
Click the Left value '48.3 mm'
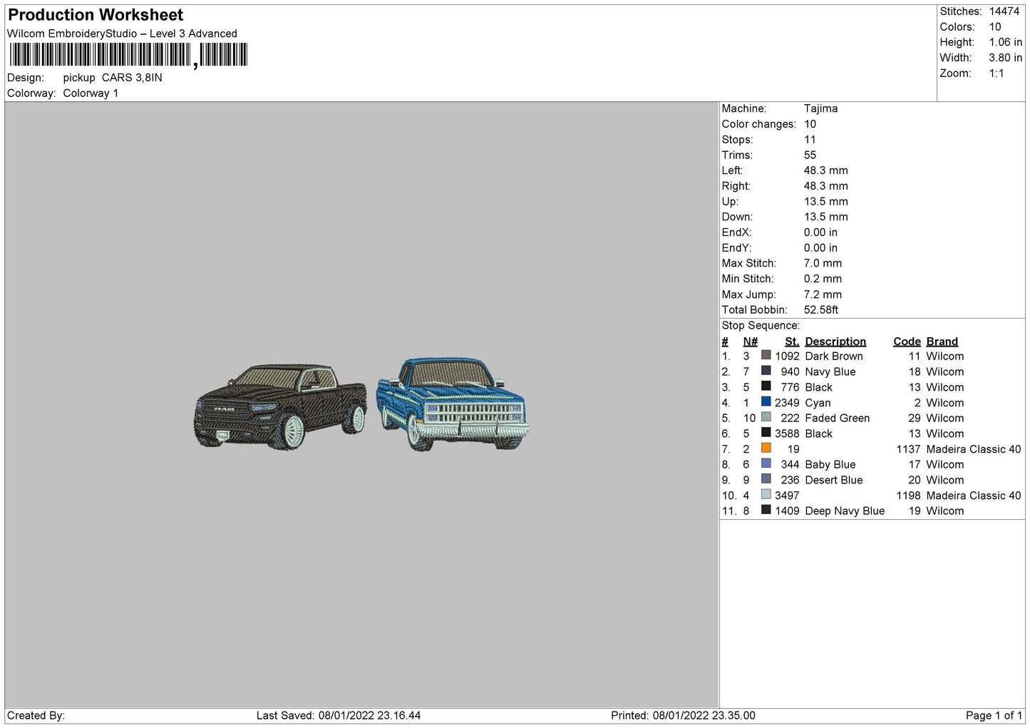tap(825, 170)
